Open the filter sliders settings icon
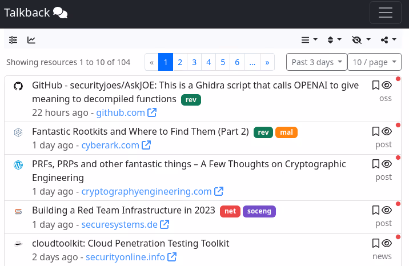The image size is (409, 266). click(13, 40)
